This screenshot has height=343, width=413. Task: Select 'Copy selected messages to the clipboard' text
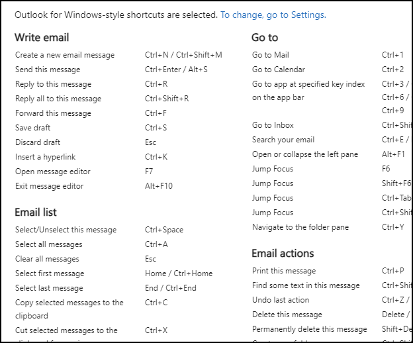[x=69, y=309]
